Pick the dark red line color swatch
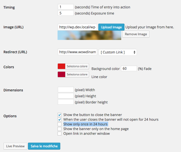 61,74
